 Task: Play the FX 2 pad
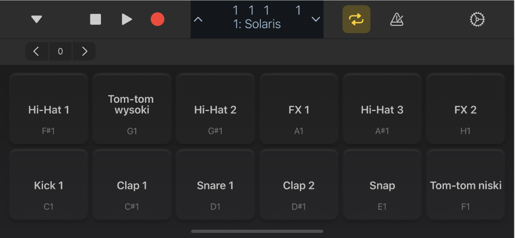[465, 109]
